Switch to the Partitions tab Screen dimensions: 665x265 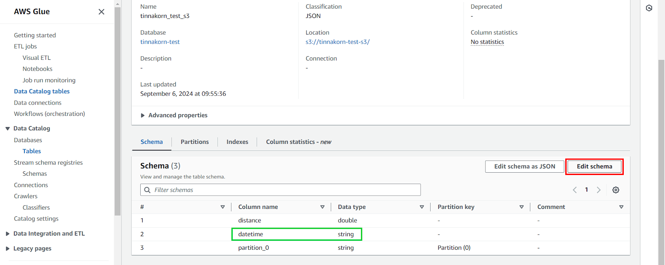tap(195, 142)
